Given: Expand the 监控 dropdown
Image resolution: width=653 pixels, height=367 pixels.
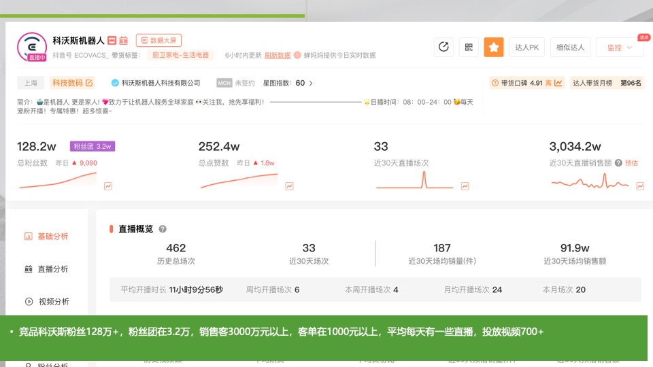Looking at the screenshot, I should click(620, 47).
